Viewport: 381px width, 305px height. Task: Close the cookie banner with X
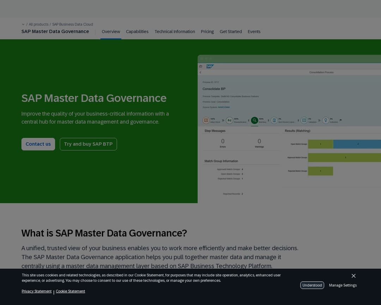353,276
